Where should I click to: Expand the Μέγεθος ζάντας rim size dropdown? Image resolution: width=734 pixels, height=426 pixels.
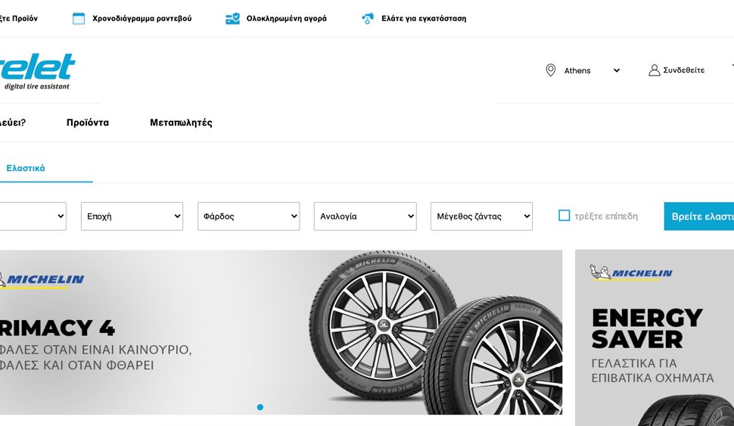[x=481, y=216]
